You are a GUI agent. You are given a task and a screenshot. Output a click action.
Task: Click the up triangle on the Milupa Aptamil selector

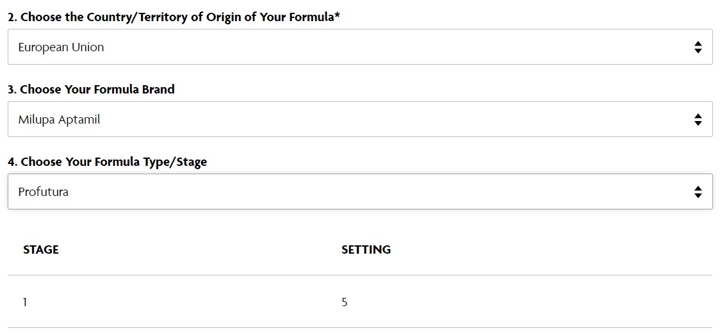pyautogui.click(x=698, y=117)
